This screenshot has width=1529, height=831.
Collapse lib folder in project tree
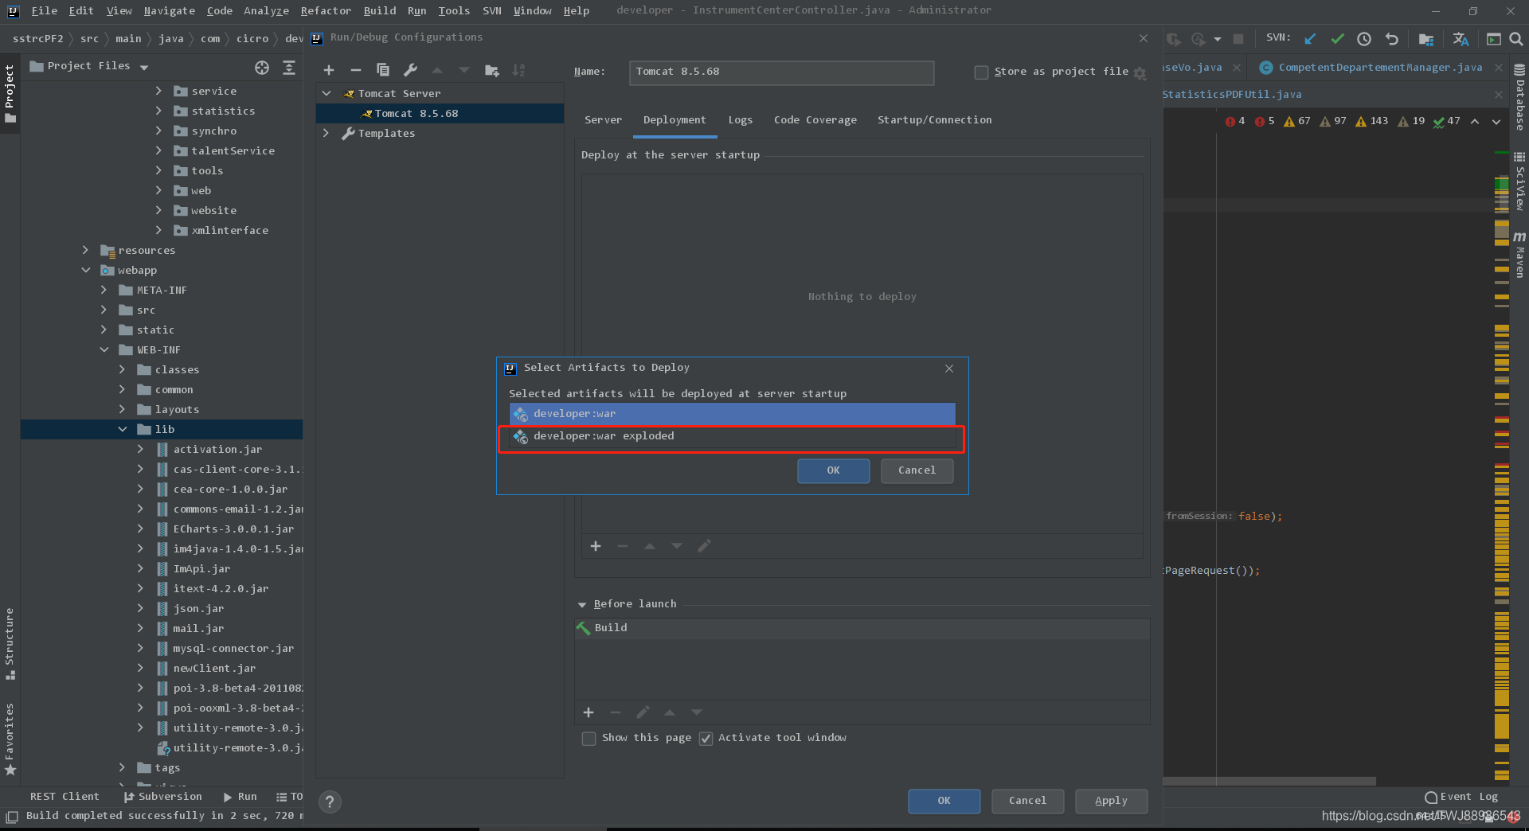(x=123, y=429)
